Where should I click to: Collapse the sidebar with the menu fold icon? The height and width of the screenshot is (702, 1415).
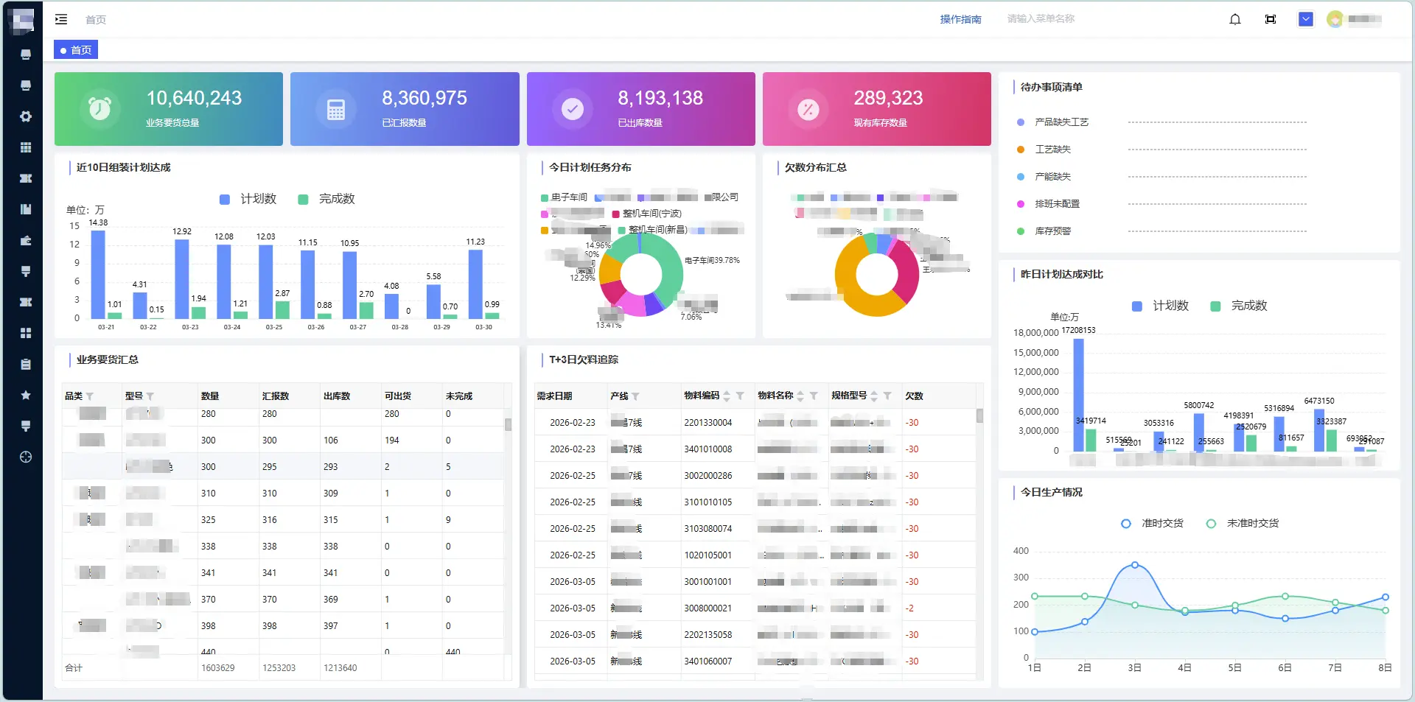61,19
